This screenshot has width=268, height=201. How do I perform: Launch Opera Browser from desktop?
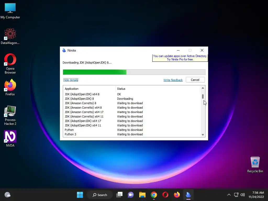(x=10, y=64)
